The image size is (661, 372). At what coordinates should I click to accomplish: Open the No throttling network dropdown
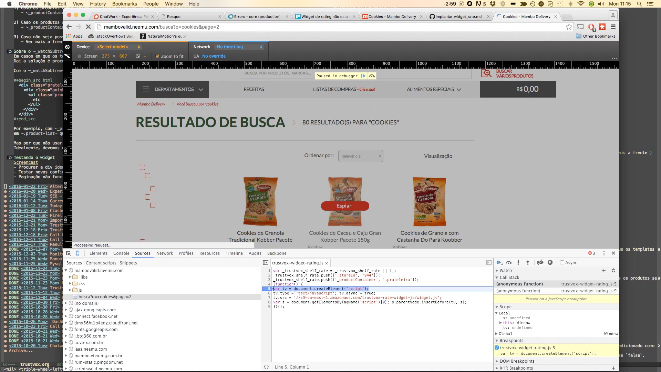pyautogui.click(x=239, y=47)
